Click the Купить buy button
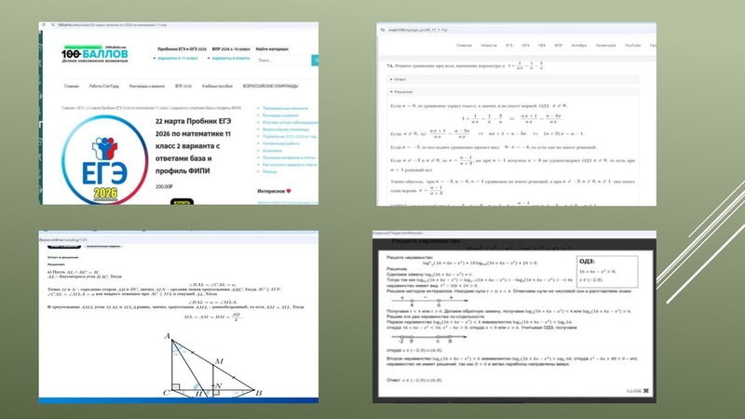The image size is (745, 419). (182, 202)
